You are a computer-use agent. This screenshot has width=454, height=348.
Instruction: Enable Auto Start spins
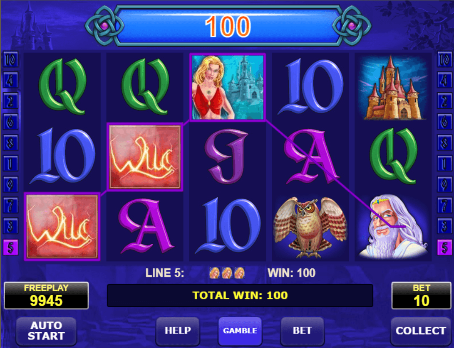coord(46,331)
